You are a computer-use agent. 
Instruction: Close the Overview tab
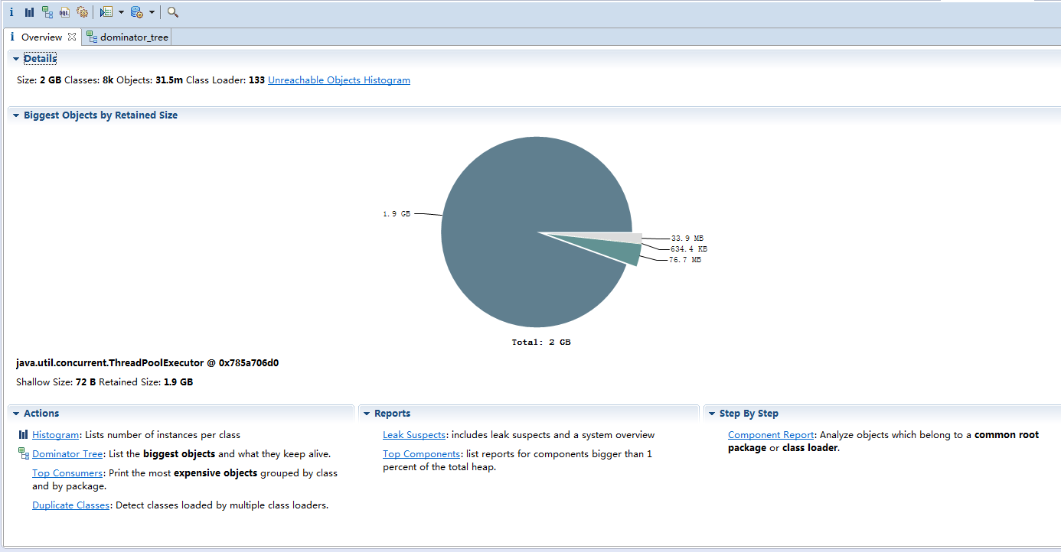[72, 36]
